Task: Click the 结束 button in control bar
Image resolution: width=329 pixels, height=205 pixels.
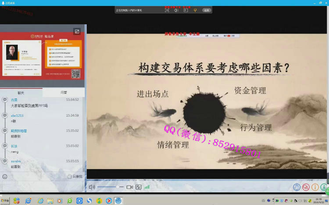Action: pos(207,10)
